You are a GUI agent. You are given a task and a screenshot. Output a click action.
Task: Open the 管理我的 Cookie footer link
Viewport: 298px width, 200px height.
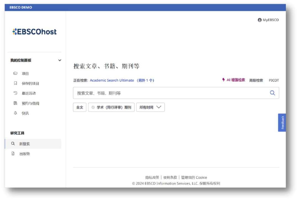(194, 178)
